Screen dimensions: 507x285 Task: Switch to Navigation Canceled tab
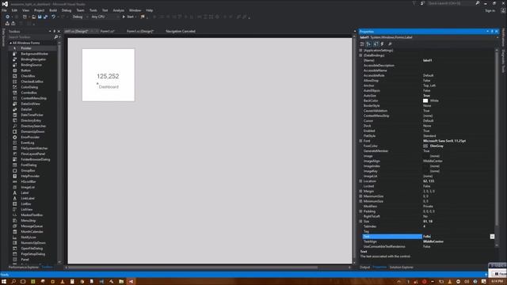point(181,32)
